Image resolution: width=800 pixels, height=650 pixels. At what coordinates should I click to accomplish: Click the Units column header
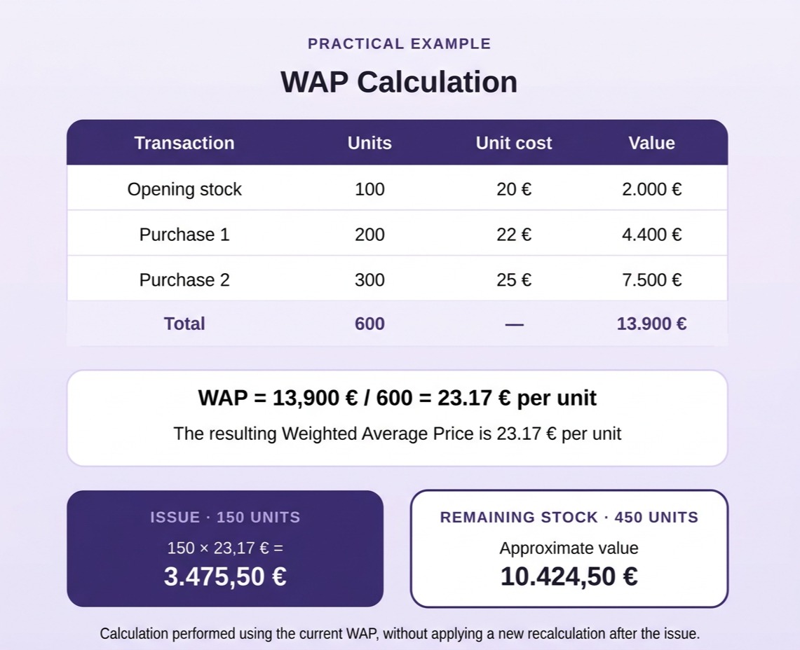click(x=370, y=143)
